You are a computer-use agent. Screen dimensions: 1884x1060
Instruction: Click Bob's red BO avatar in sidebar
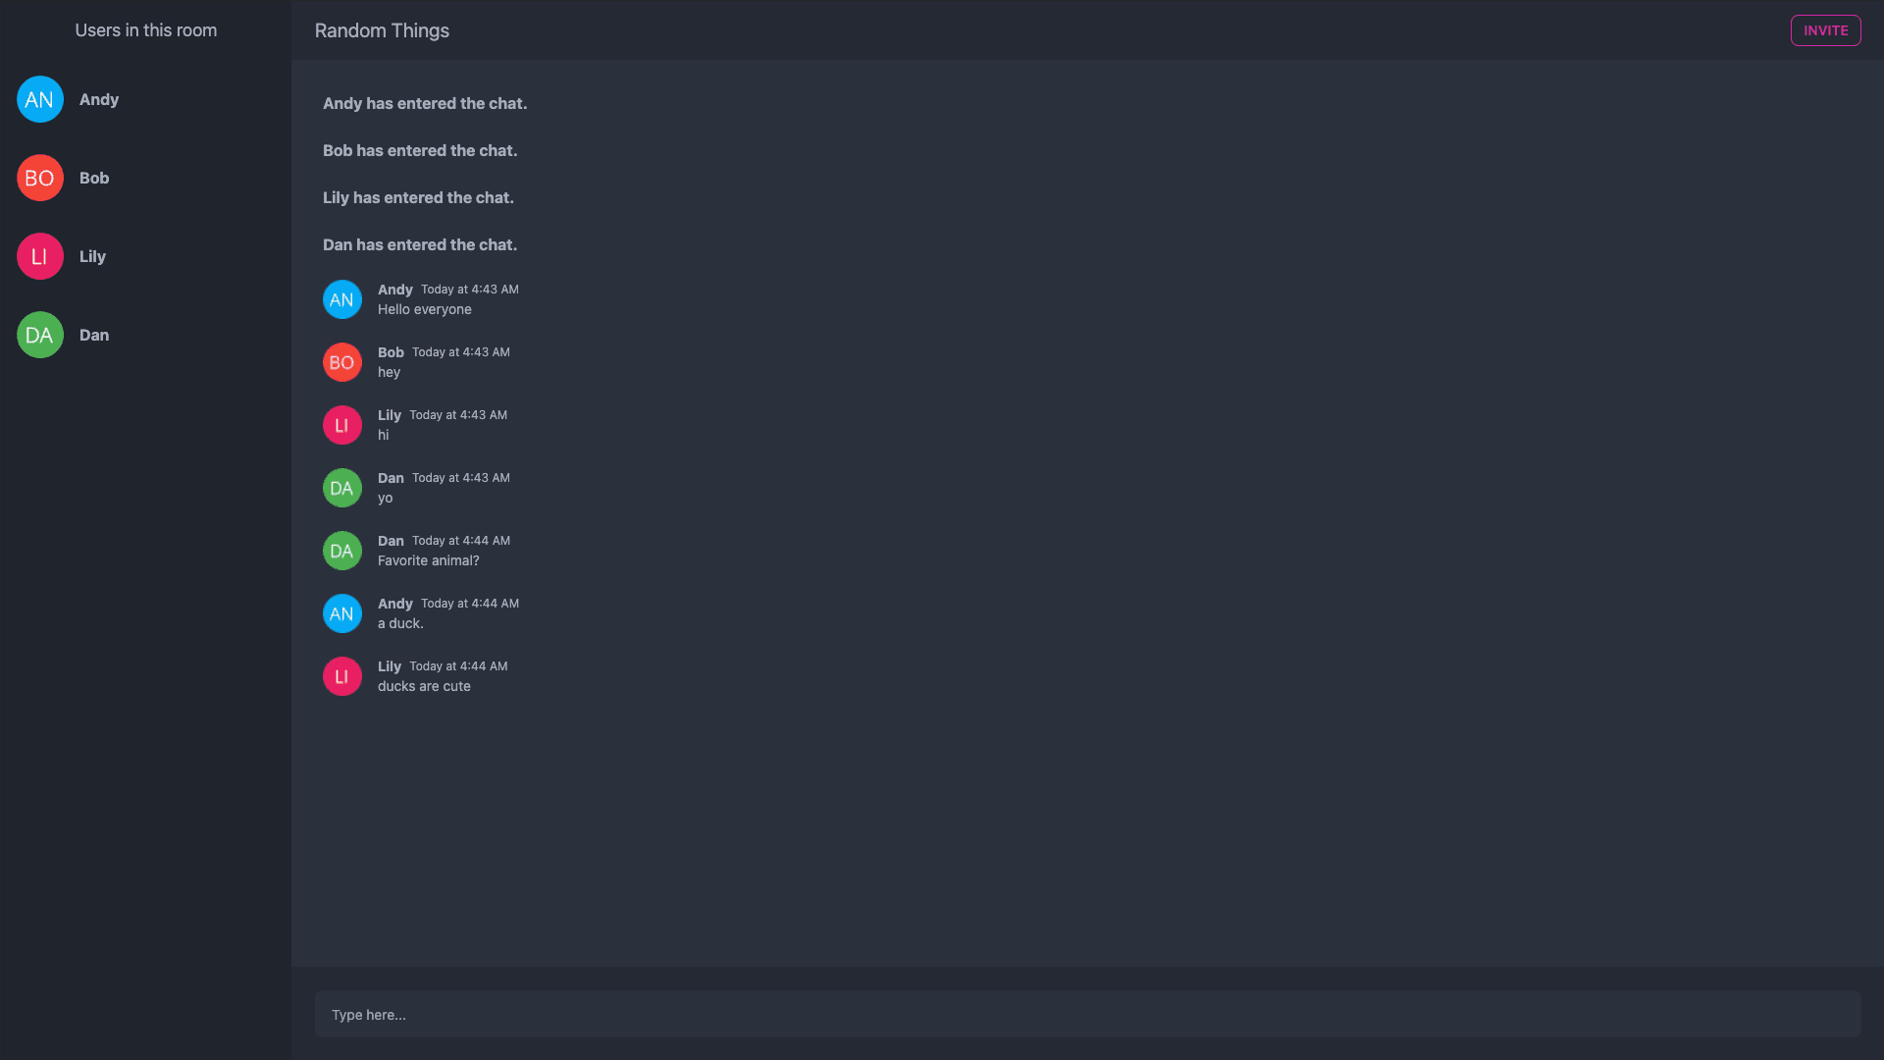coord(40,178)
